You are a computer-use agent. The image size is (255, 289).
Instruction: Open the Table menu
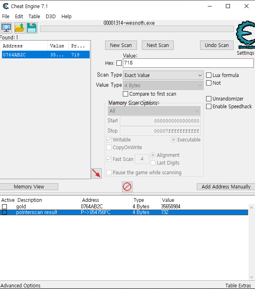coord(34,16)
